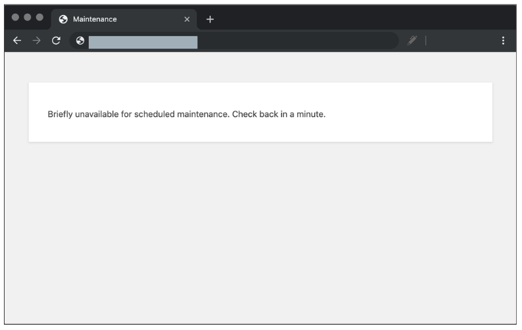522x330 pixels.
Task: Go back to the previous page
Action: click(x=17, y=41)
